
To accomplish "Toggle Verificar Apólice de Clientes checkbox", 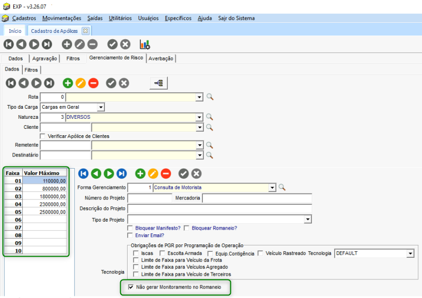I will pos(42,136).
